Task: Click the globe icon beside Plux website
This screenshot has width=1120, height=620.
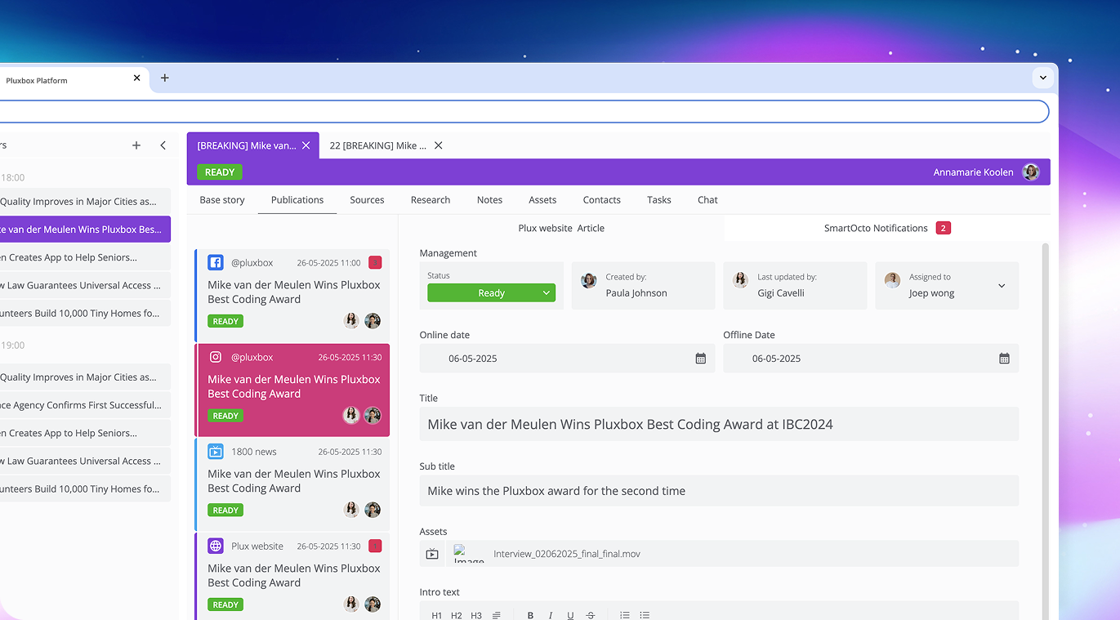Action: point(216,546)
